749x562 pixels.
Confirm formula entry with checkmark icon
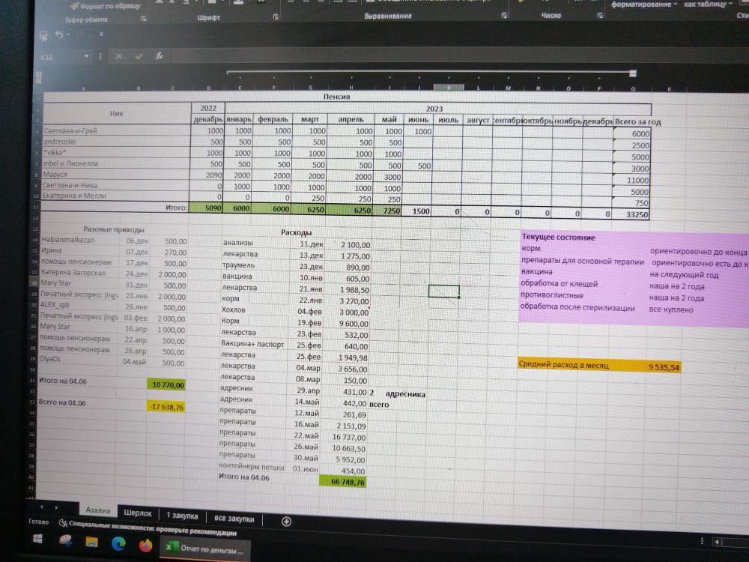point(139,56)
